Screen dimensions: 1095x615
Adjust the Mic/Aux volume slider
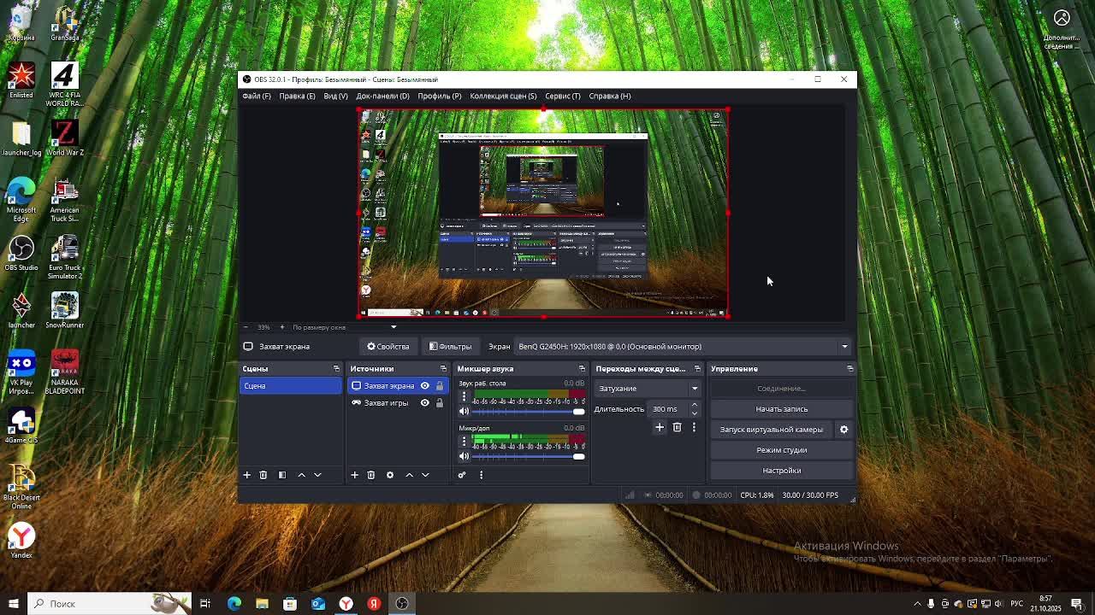tap(528, 457)
